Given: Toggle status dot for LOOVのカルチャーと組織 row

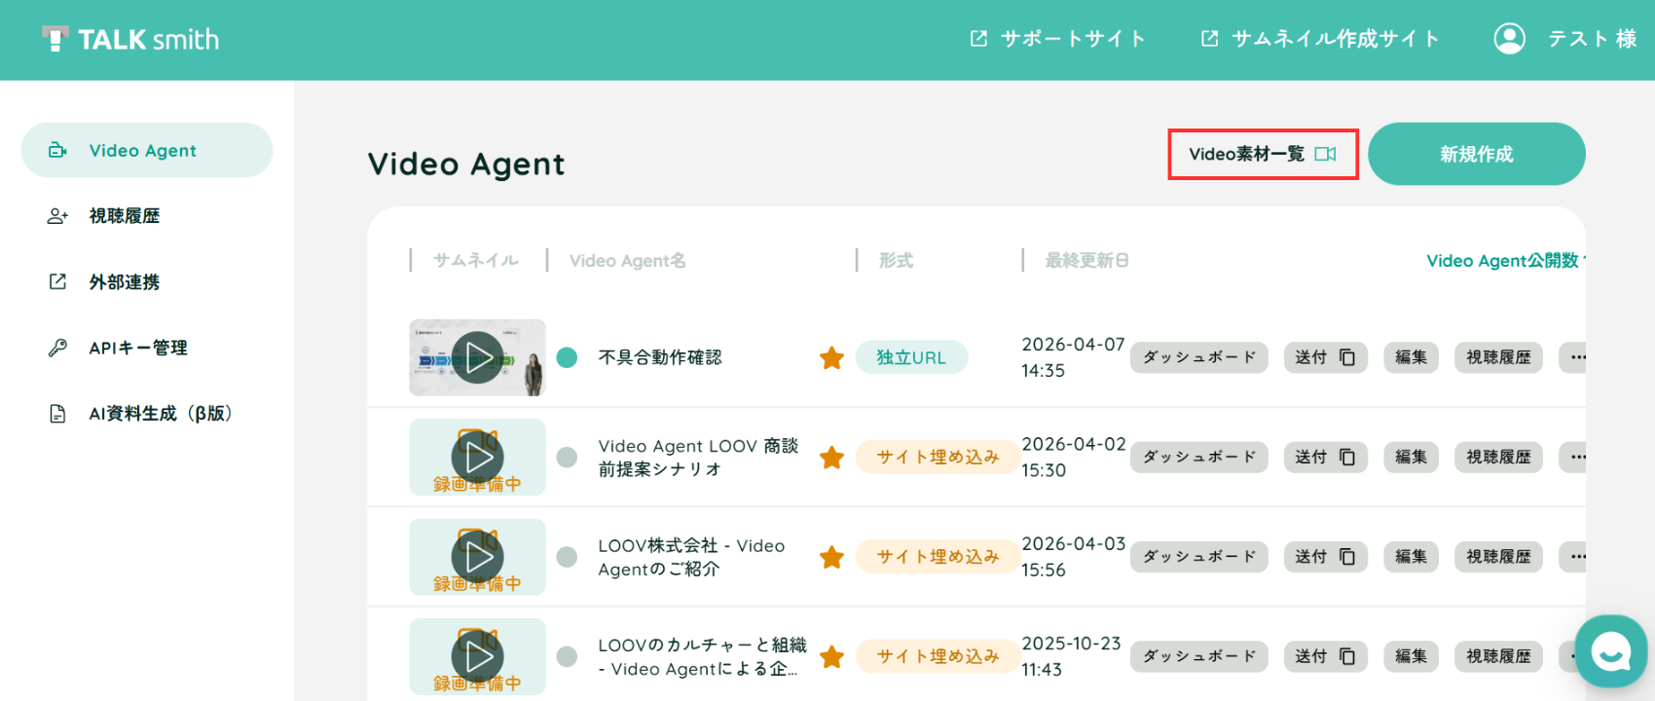Looking at the screenshot, I should (x=567, y=656).
